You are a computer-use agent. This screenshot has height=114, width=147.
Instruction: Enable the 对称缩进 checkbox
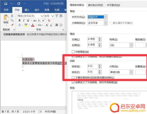pos(73,52)
